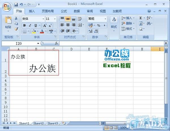Open the 公式 ribbon tab
Screen dimensions: 170x131
point(64,11)
